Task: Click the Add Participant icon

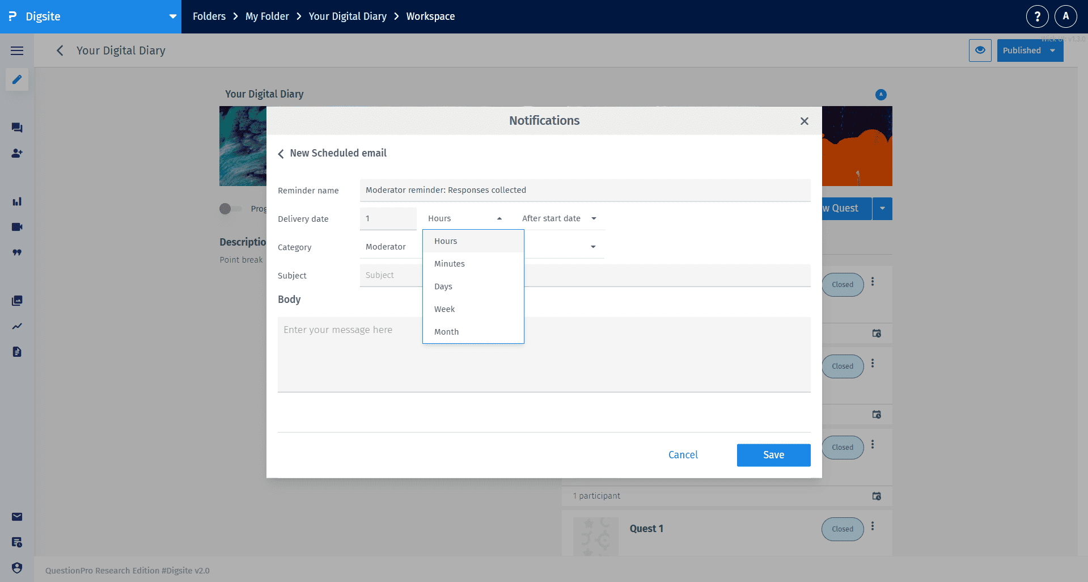Action: (16, 153)
